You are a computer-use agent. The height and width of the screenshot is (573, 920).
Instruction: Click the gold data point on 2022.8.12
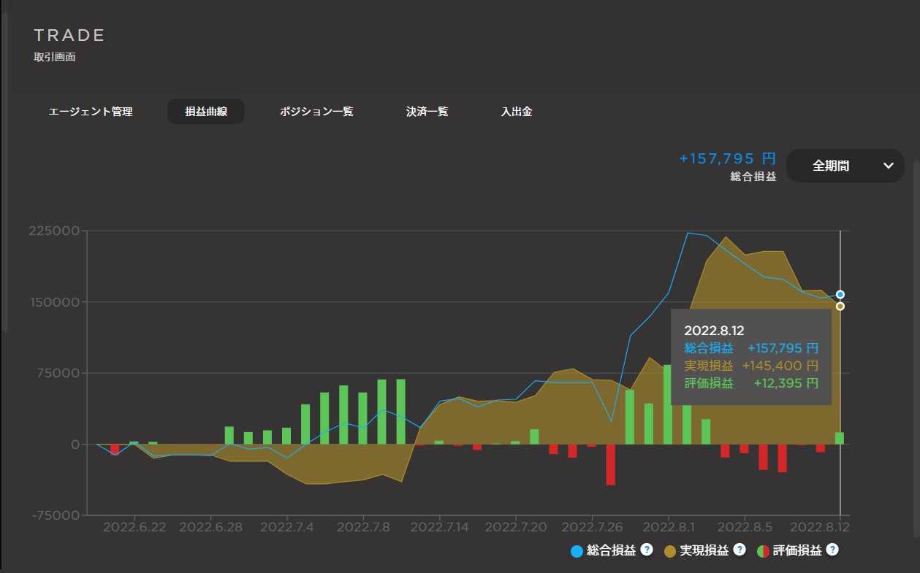[x=840, y=306]
